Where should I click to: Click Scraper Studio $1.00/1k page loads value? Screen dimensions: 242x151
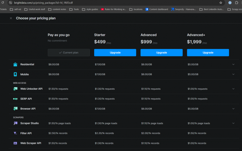click(x=199, y=123)
